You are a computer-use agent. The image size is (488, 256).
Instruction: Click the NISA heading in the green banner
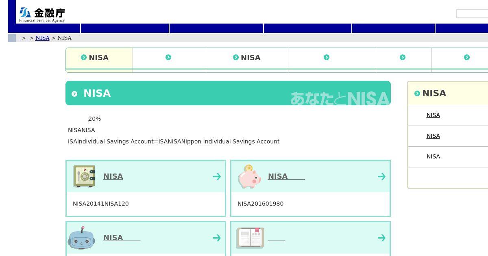pyautogui.click(x=97, y=93)
